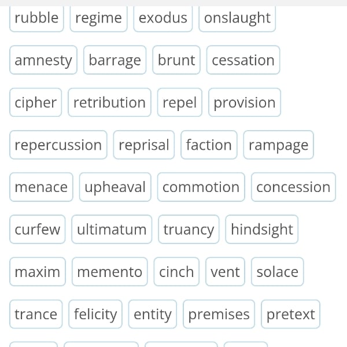The width and height of the screenshot is (347, 347).
Task: Pick the 'faction' word chip
Action: 209,145
